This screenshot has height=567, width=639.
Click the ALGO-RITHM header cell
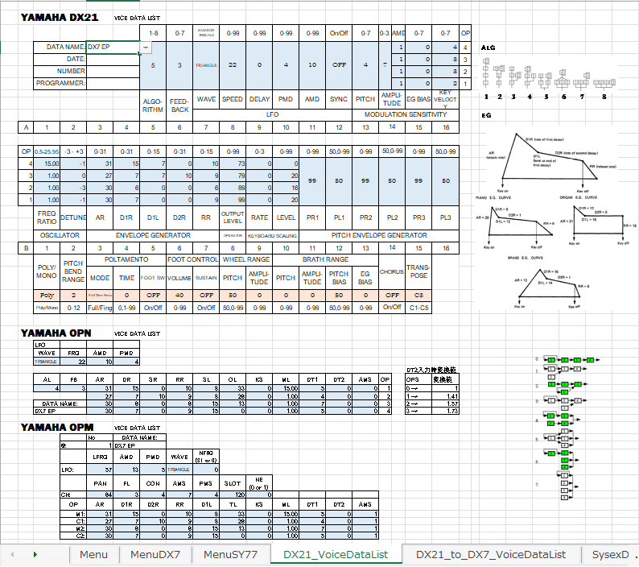[153, 106]
